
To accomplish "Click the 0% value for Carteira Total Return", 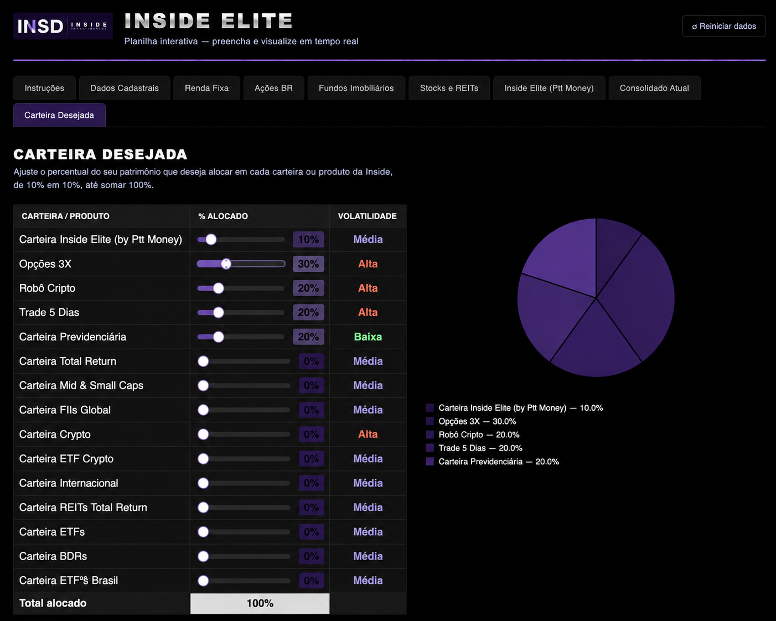I will click(x=311, y=361).
